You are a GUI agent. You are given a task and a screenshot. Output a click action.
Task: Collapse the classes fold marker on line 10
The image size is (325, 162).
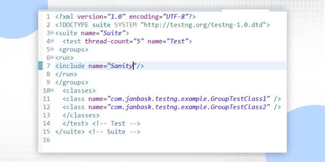(x=52, y=90)
